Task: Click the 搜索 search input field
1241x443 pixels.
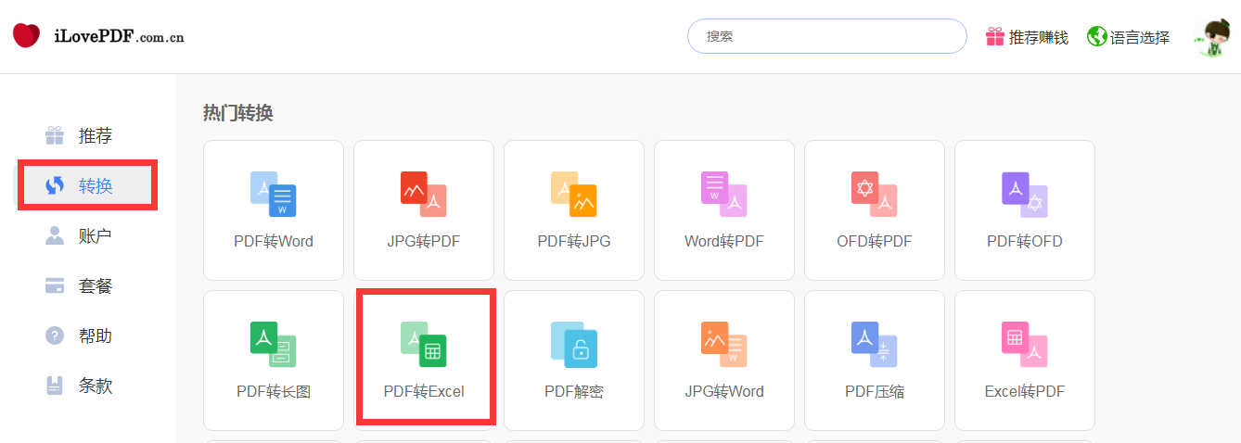Action: (x=826, y=36)
